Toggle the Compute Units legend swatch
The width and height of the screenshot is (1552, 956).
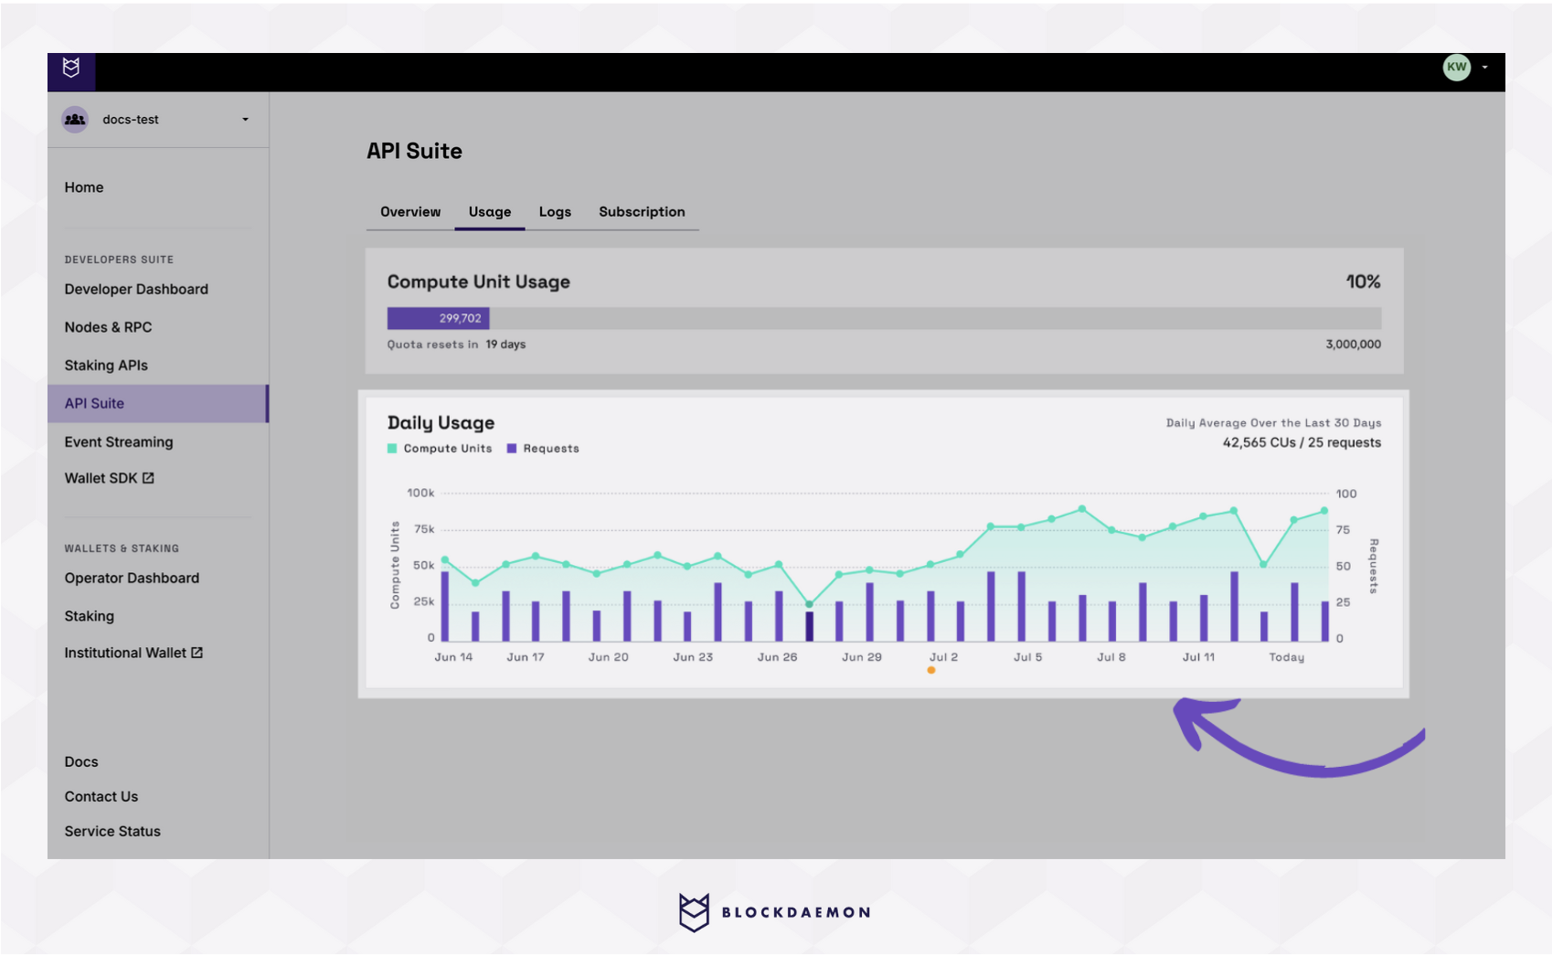[x=392, y=449]
